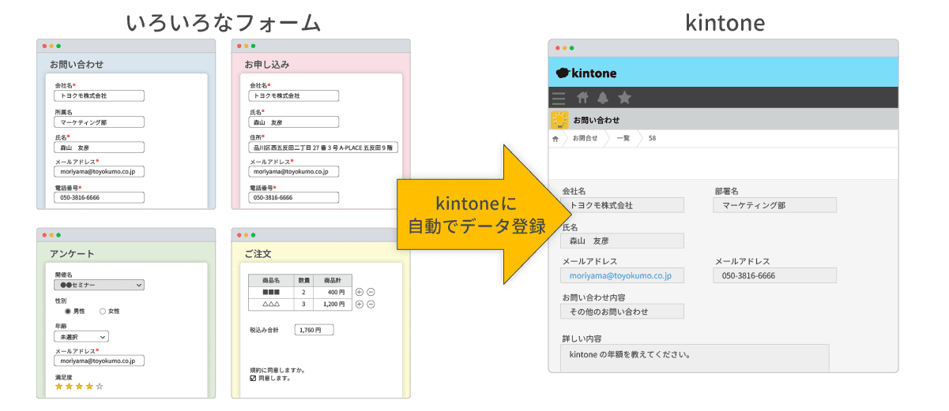Click the 詳しい内容 text area in kintone
This screenshot has height=411, width=949.
(695, 357)
